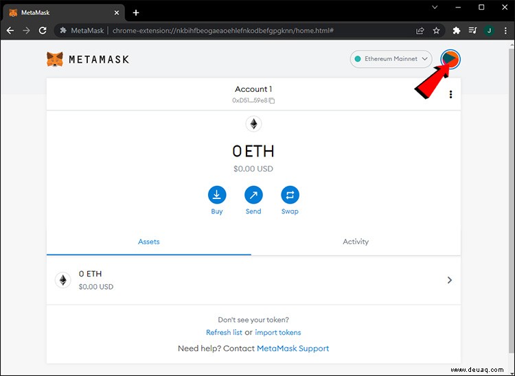
Task: Share this page icon in address bar
Action: coord(420,30)
